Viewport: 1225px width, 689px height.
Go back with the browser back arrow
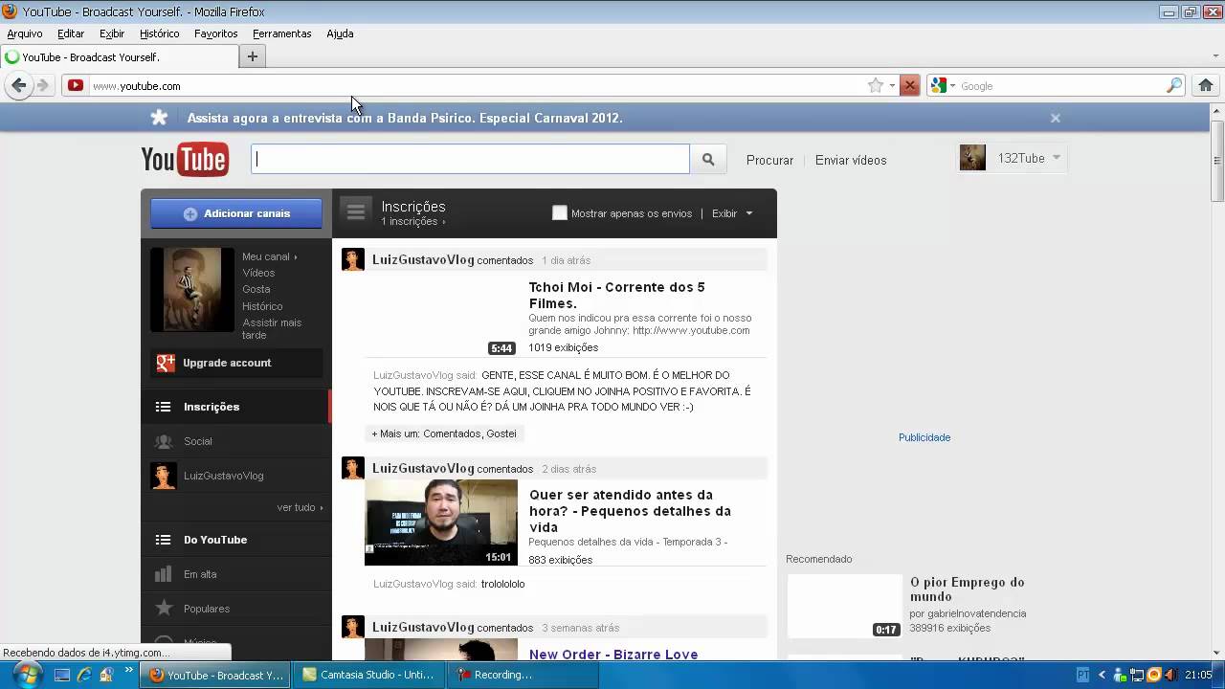18,85
